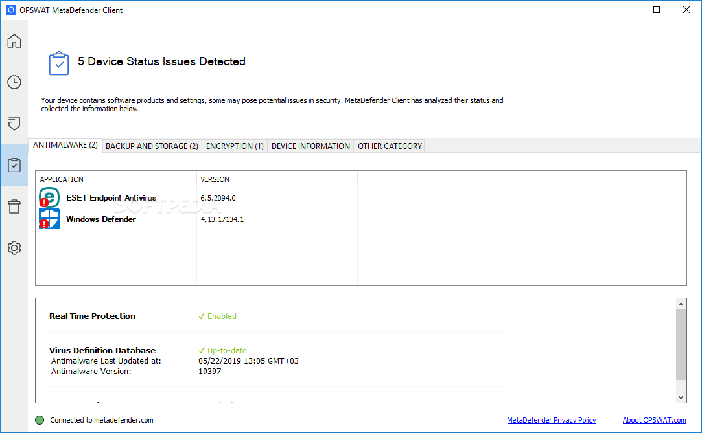The image size is (702, 433).
Task: Open the DEVICE INFORMATION tab
Action: [310, 146]
